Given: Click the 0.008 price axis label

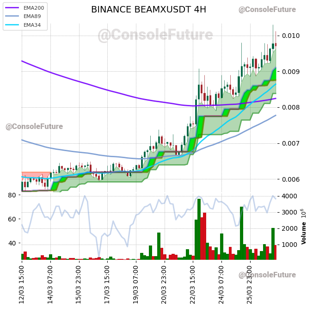Looking at the screenshot, I should pyautogui.click(x=291, y=107).
